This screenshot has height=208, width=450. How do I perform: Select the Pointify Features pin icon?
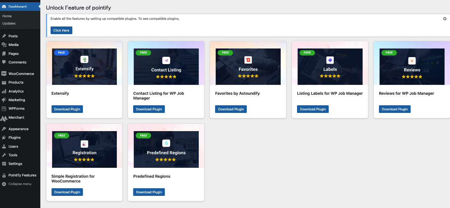(4, 175)
